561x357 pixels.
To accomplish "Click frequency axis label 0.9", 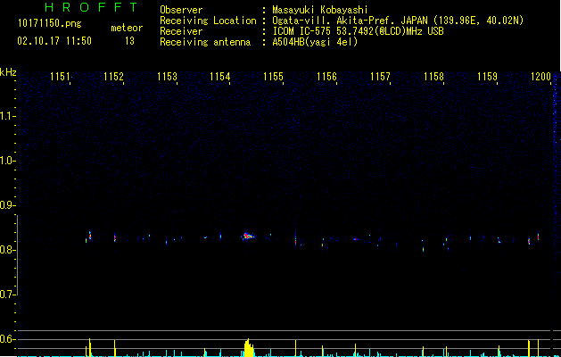I will tap(7, 205).
